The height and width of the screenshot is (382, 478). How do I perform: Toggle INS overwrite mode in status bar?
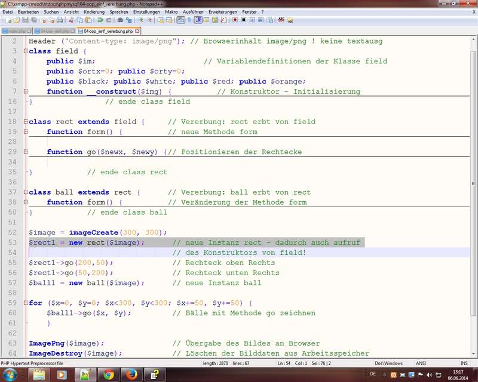coord(464,363)
